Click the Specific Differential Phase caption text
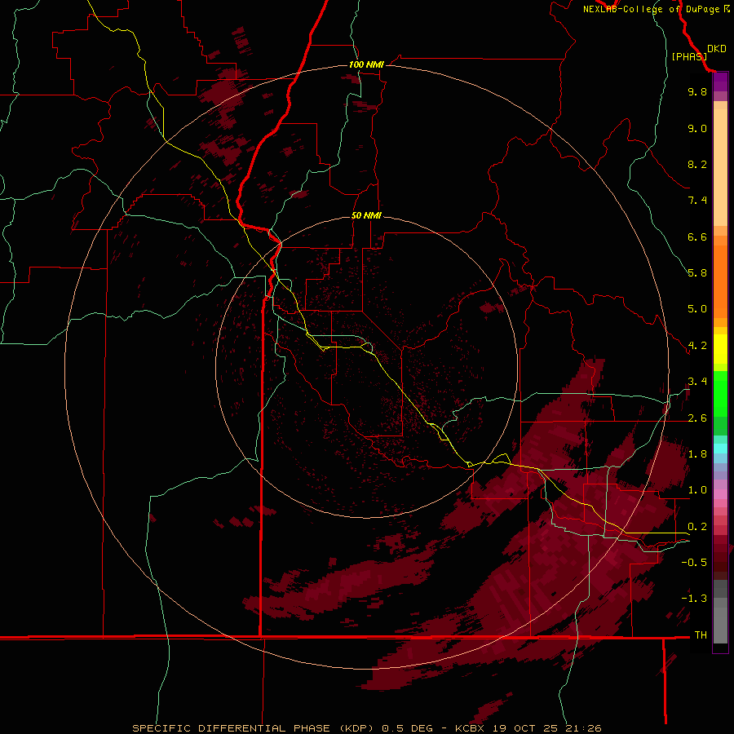This screenshot has width=734, height=734. click(x=366, y=728)
